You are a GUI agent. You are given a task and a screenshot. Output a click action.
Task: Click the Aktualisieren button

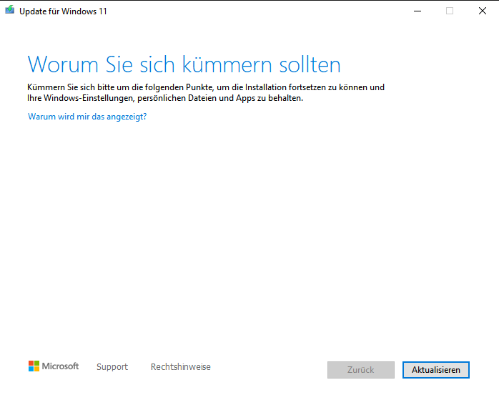click(435, 370)
